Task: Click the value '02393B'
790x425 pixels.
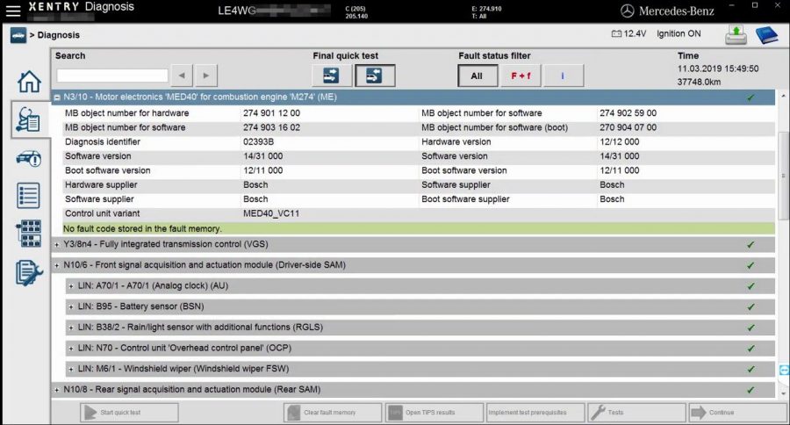Action: tap(258, 142)
